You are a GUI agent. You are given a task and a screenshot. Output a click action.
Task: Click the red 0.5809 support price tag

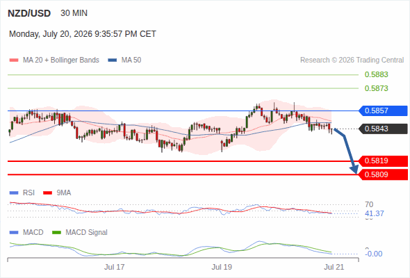coord(383,174)
